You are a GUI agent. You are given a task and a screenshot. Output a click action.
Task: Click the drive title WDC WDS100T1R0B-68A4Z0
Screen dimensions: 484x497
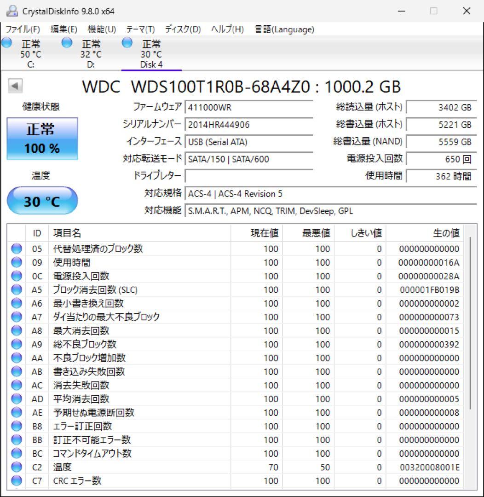[x=196, y=87]
